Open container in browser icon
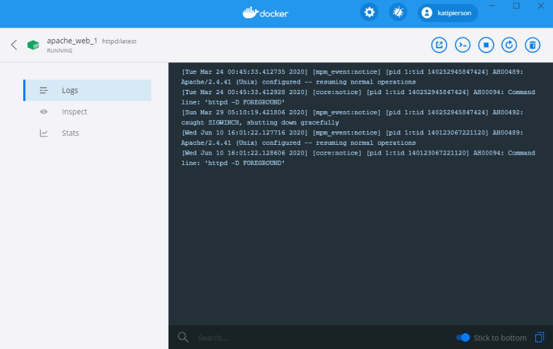The width and height of the screenshot is (553, 349). point(439,45)
